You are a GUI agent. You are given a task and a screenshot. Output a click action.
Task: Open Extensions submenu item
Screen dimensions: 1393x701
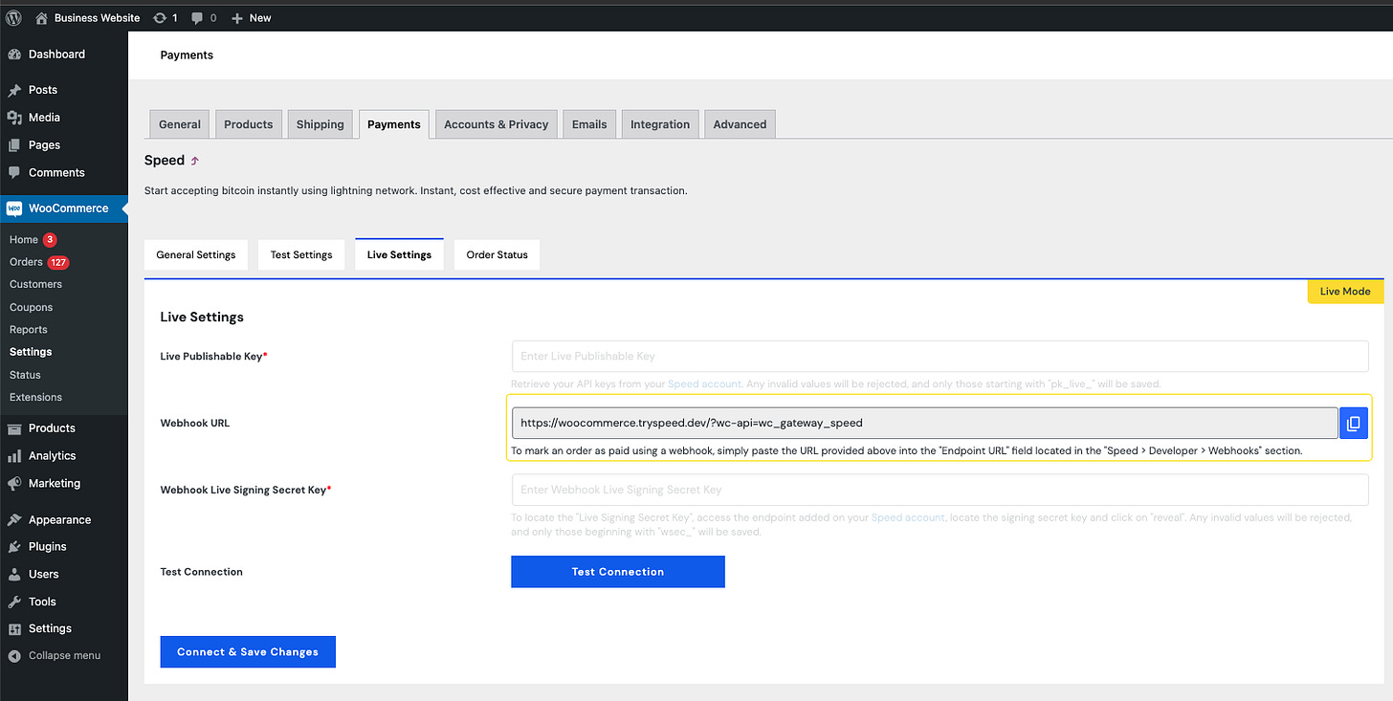(x=35, y=397)
